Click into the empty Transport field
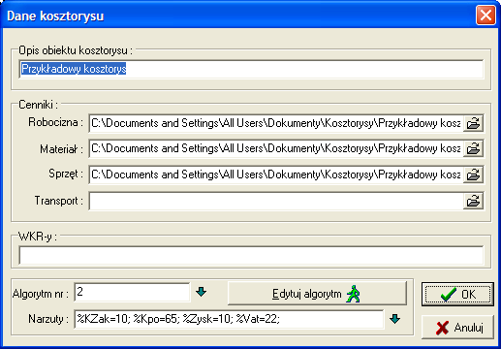Viewport: 501px width, 349px height. point(276,201)
